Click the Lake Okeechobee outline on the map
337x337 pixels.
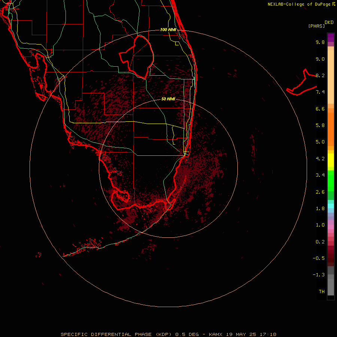point(137,57)
